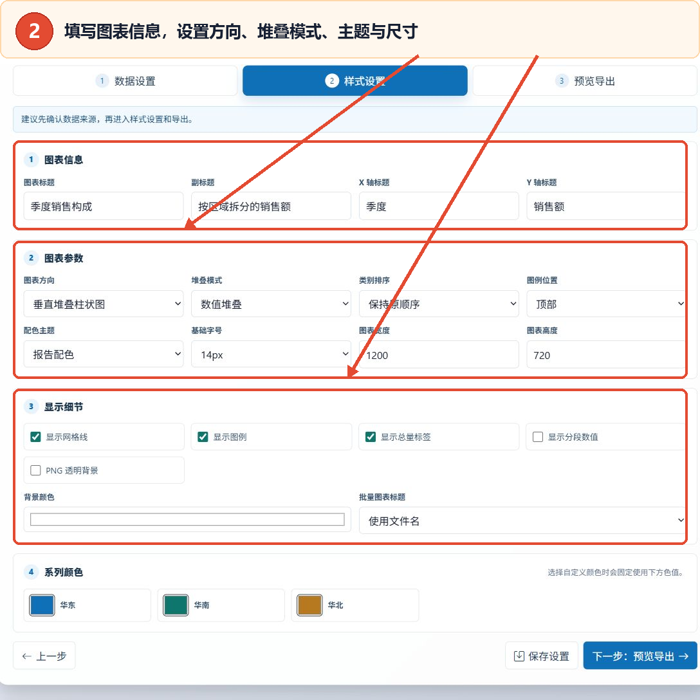This screenshot has width=700, height=700.
Task: Expand the 堆叠模式 dropdown
Action: point(271,304)
